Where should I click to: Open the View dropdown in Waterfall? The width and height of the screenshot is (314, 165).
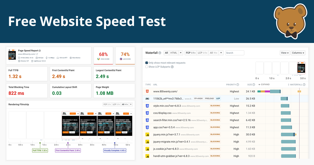(285, 53)
